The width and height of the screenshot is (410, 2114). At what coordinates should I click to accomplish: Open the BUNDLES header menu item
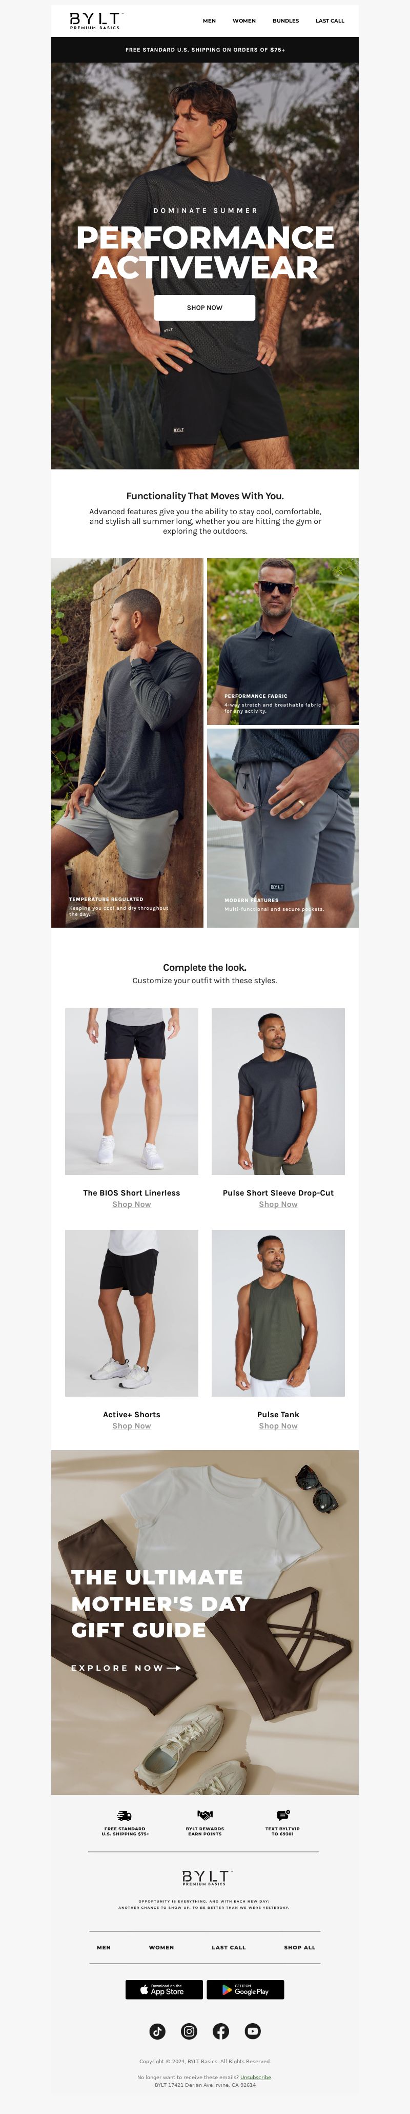(285, 21)
